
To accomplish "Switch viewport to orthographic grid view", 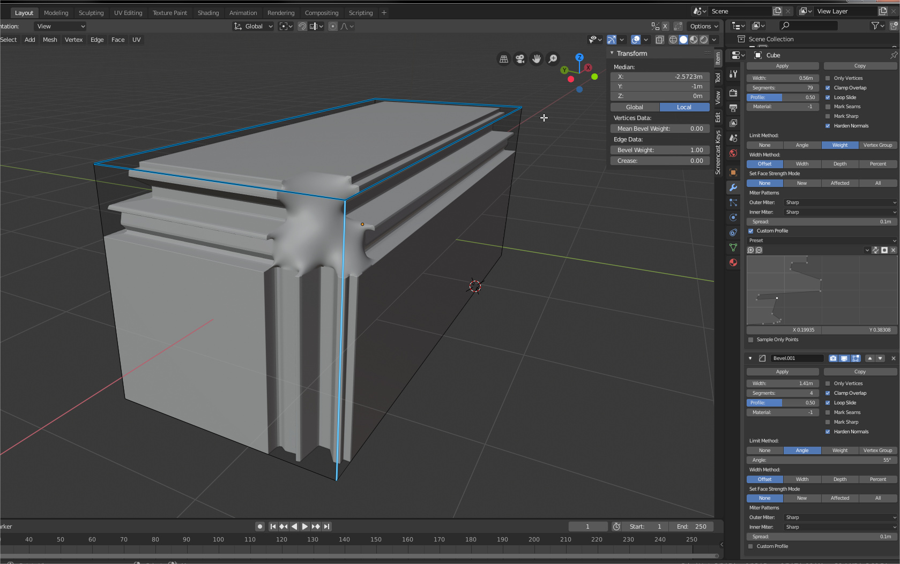I will 504,59.
